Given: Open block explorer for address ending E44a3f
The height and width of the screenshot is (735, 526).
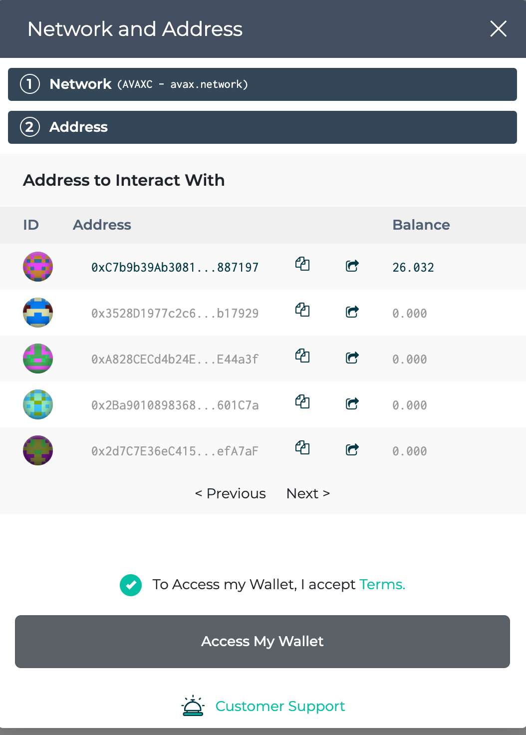Looking at the screenshot, I should (x=352, y=358).
